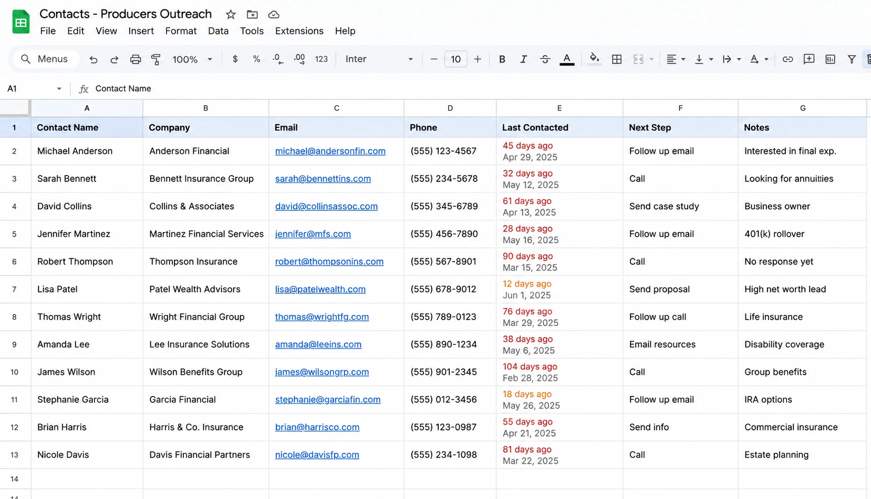Click the Undo icon

[94, 59]
